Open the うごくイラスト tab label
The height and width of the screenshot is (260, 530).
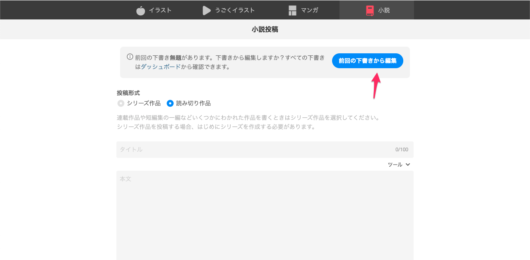(x=235, y=10)
